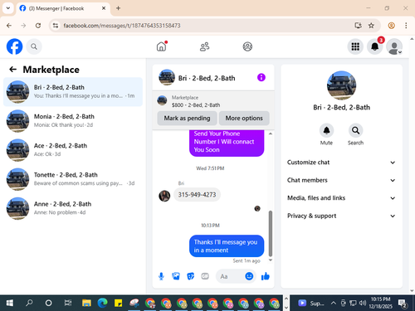Screen dimensions: 415x311
Task: Open the nine-dot Menu grid
Action: (355, 46)
